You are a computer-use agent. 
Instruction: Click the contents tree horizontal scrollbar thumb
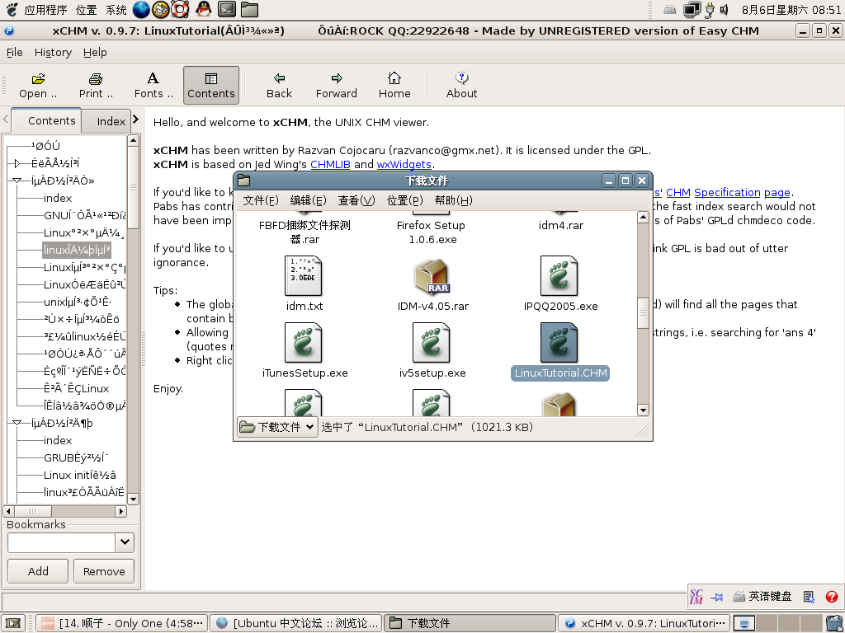[x=32, y=511]
